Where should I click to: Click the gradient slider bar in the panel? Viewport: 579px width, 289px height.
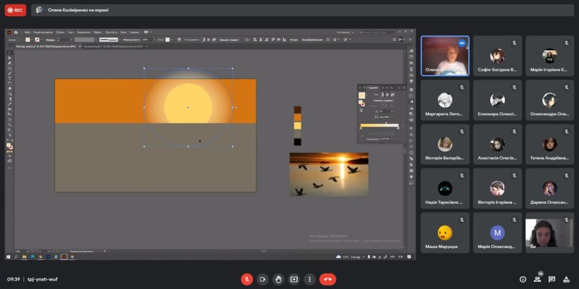click(379, 125)
